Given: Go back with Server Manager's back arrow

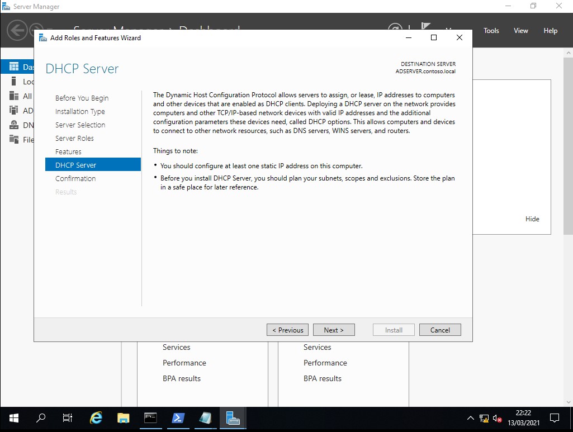Looking at the screenshot, I should pyautogui.click(x=17, y=30).
